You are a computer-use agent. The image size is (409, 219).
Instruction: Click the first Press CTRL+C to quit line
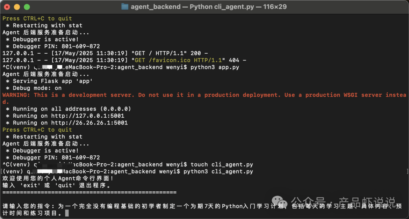coord(37,19)
